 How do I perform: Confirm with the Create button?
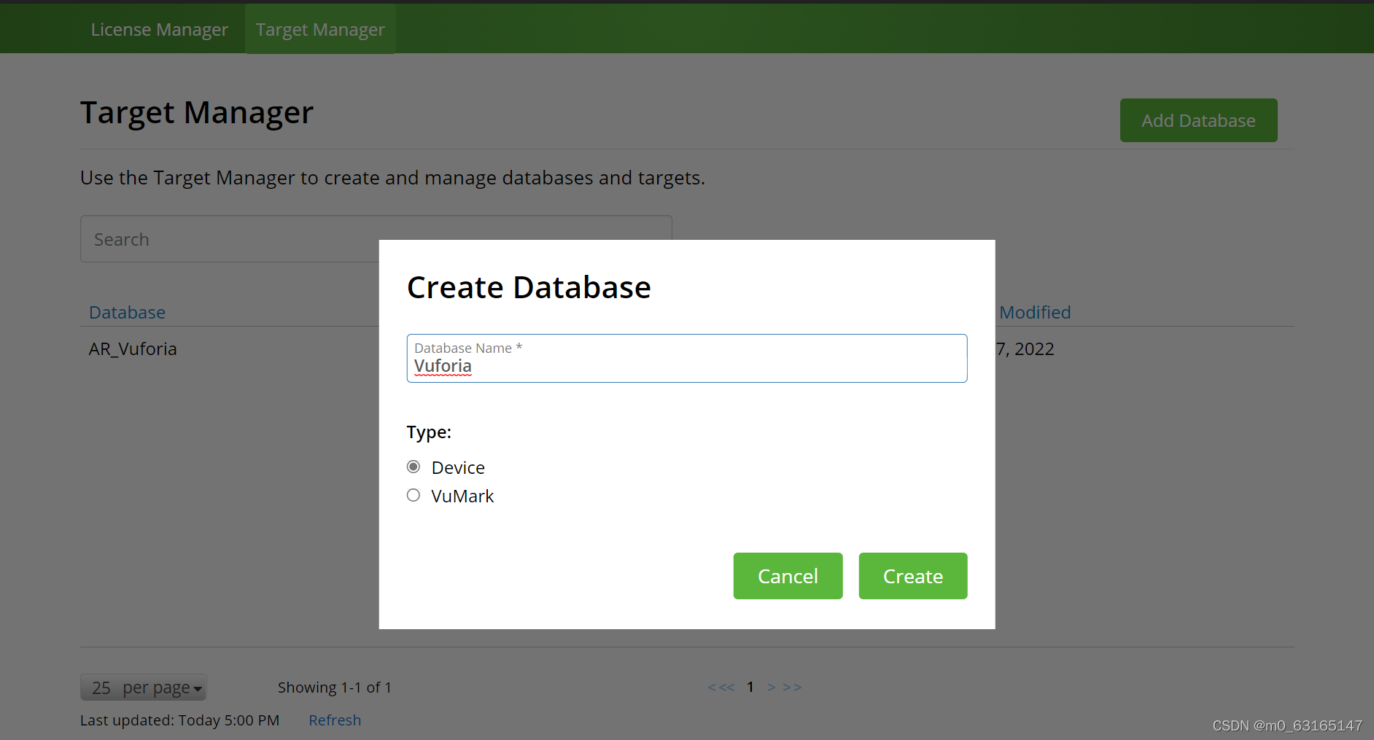[913, 576]
